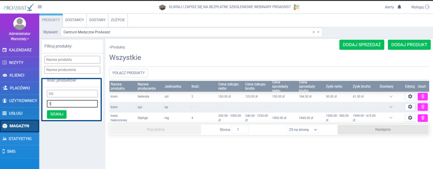The image size is (433, 169).
Task: Delete the kwas hialuronowy product with trash icon
Action: click(x=422, y=118)
